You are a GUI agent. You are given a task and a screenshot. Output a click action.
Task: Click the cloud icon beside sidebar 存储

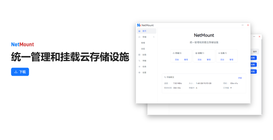(139, 37)
